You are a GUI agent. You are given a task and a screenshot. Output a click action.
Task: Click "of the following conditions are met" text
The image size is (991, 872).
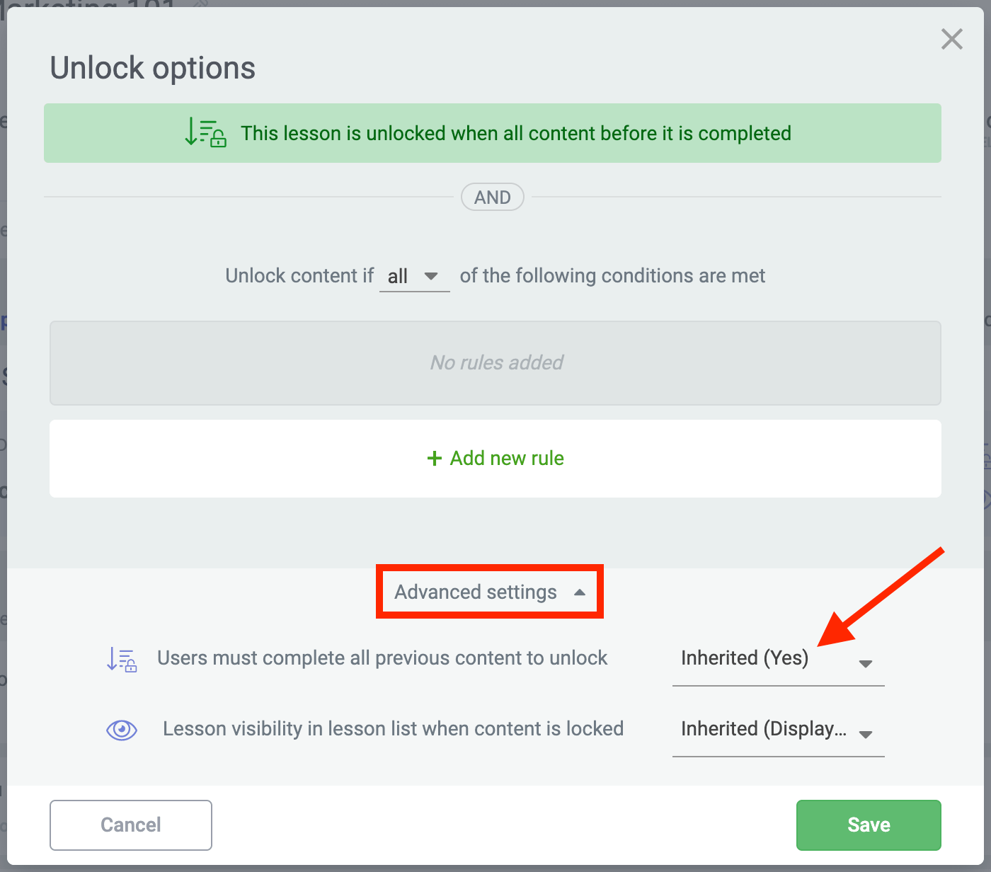click(612, 276)
